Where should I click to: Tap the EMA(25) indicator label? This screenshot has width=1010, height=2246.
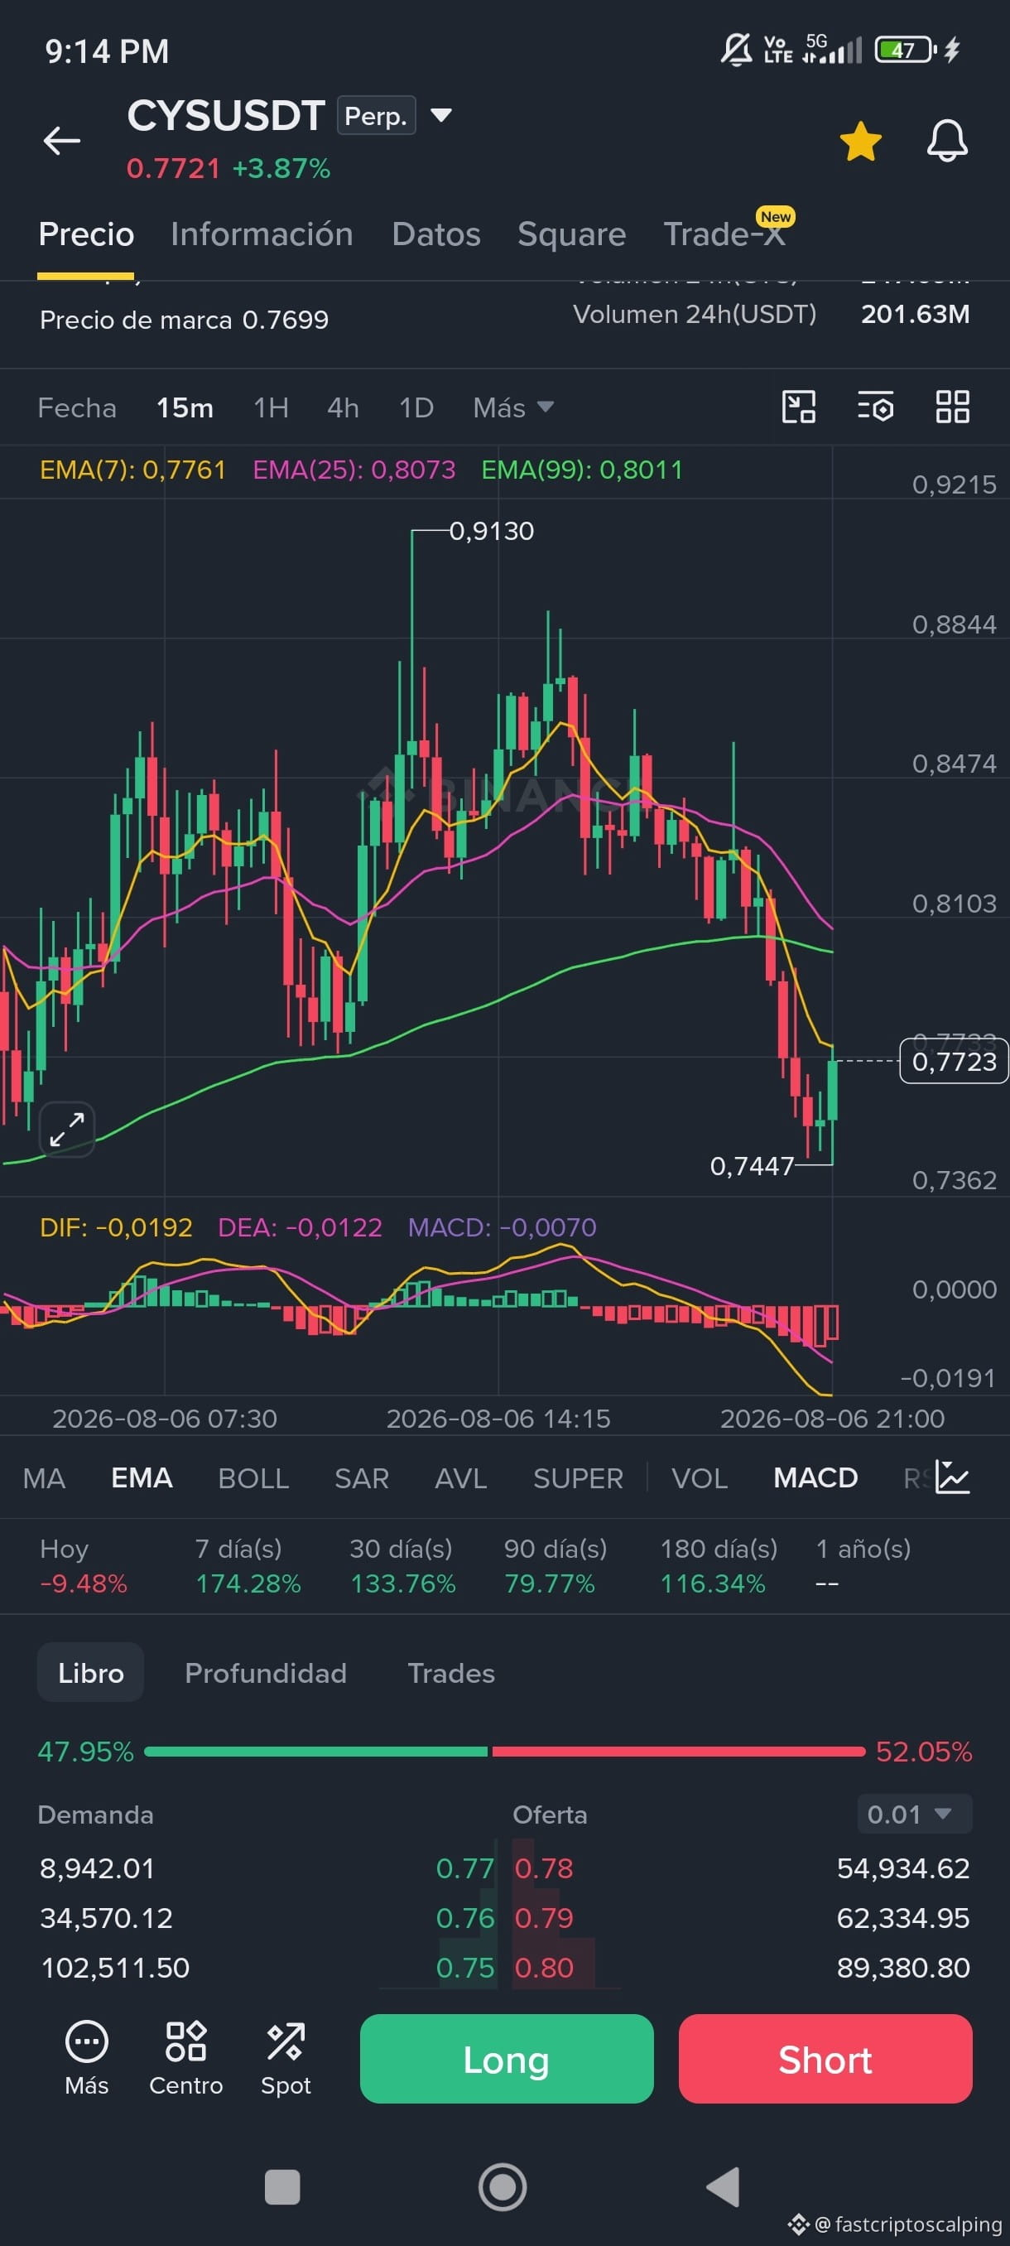[x=353, y=470]
